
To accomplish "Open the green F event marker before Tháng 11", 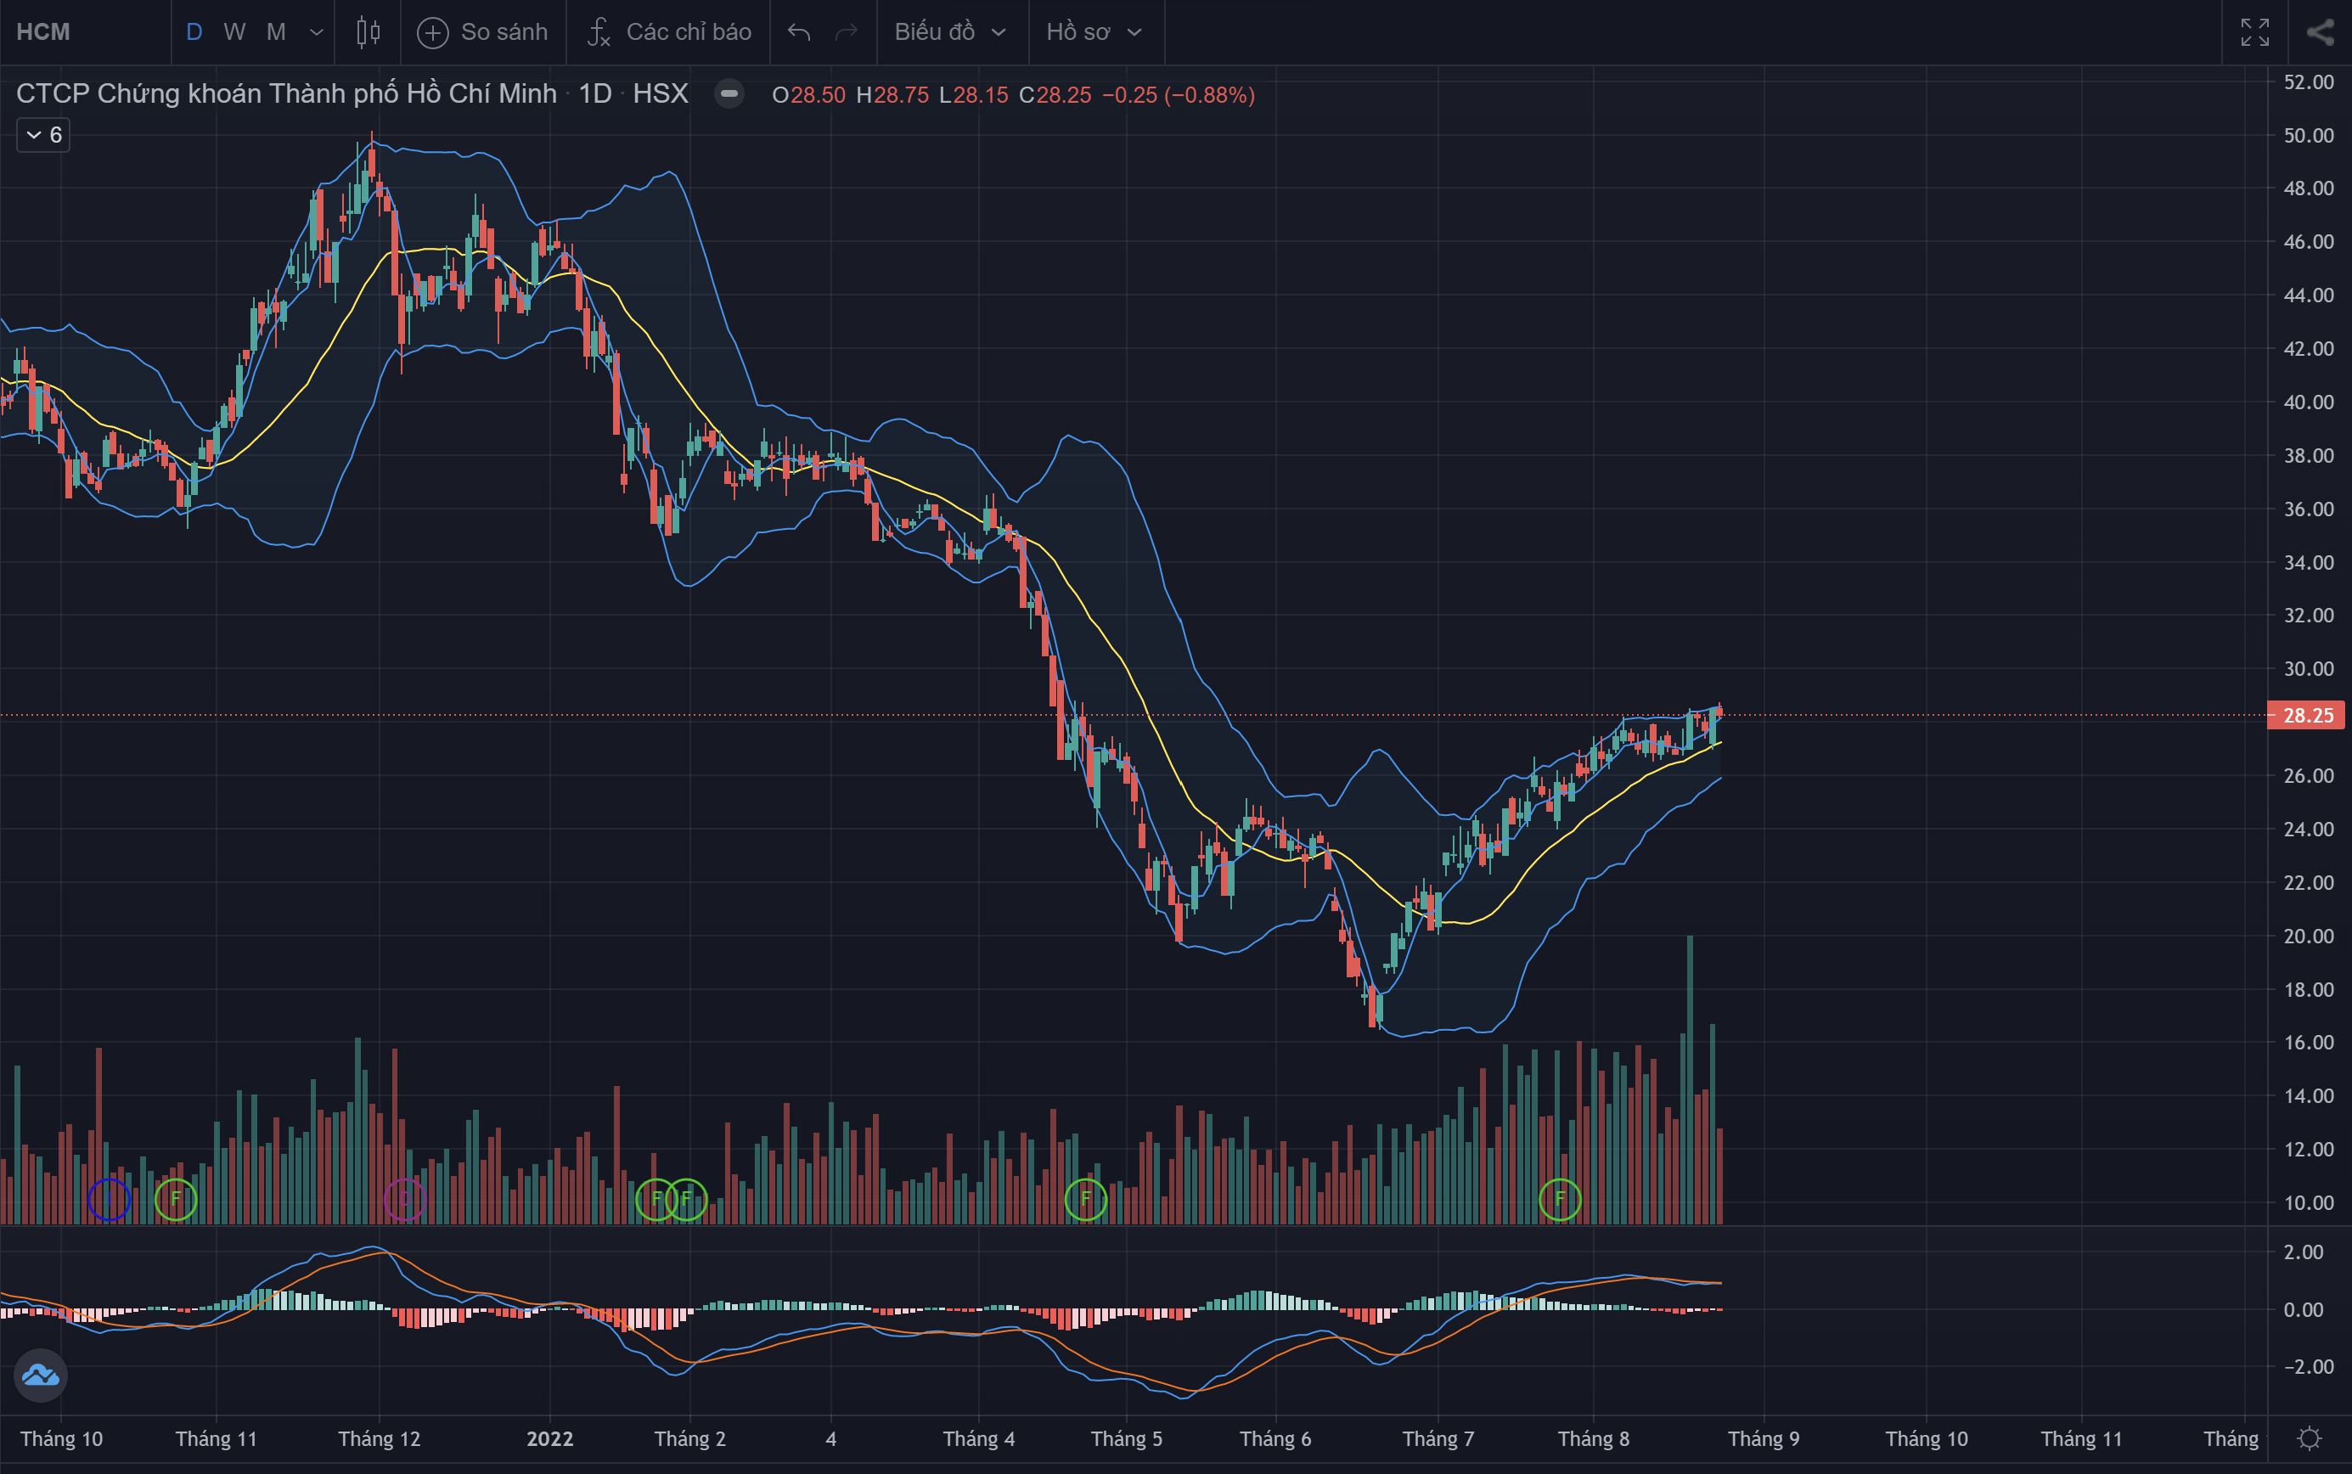I will pos(177,1199).
